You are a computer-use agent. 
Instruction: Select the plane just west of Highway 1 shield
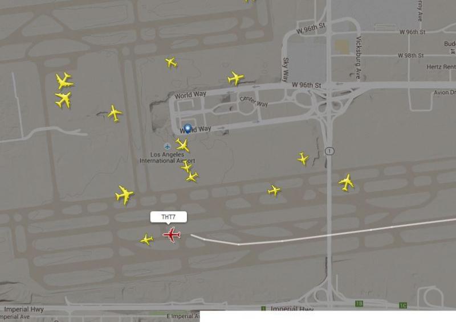[303, 159]
